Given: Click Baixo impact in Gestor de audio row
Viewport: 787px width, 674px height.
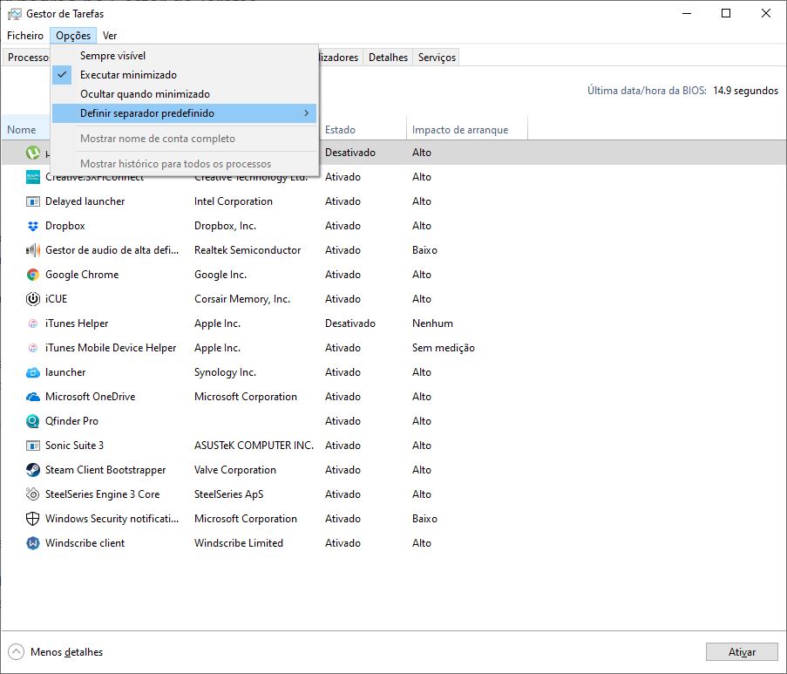Looking at the screenshot, I should pyautogui.click(x=424, y=250).
